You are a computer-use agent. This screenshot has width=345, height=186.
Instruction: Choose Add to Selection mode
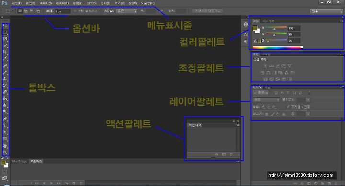(x=26, y=11)
